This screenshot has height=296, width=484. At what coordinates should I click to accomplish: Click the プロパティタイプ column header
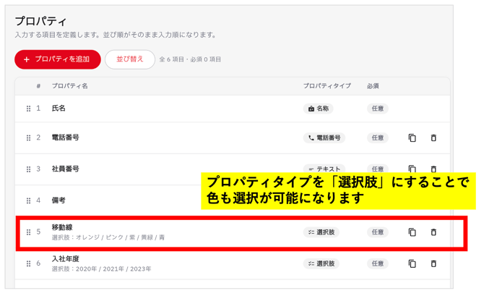[327, 86]
